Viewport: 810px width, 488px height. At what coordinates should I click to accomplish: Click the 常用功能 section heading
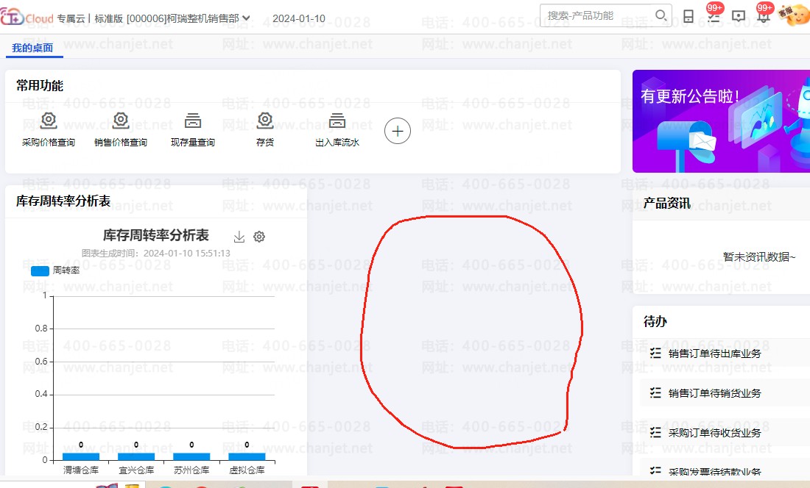(x=40, y=85)
